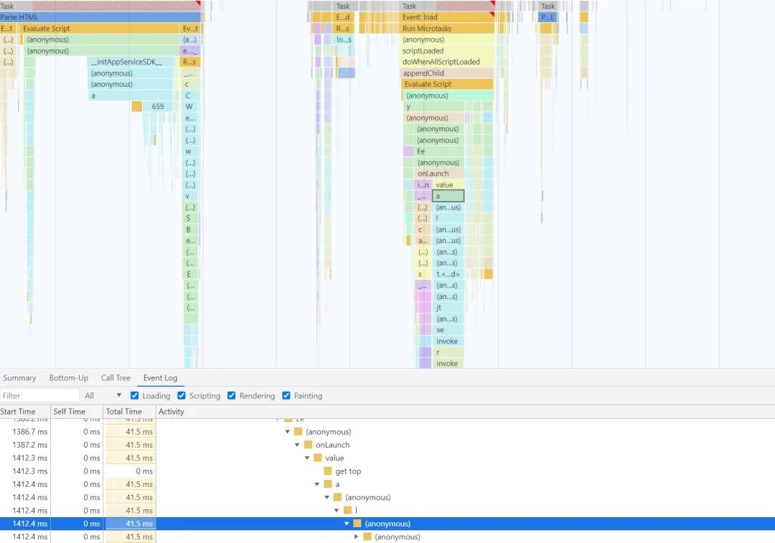Focus the Filter text field
The height and width of the screenshot is (543, 775).
39,396
